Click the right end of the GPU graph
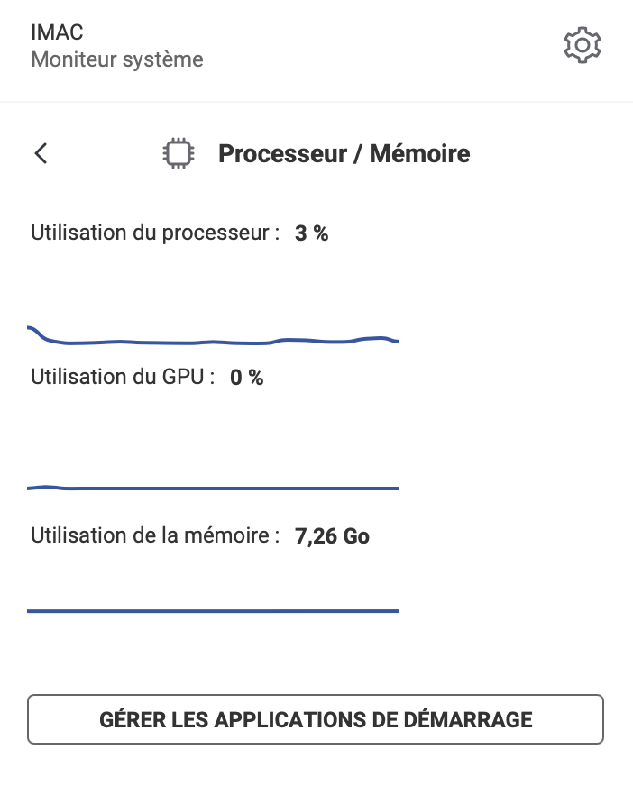 click(x=396, y=489)
